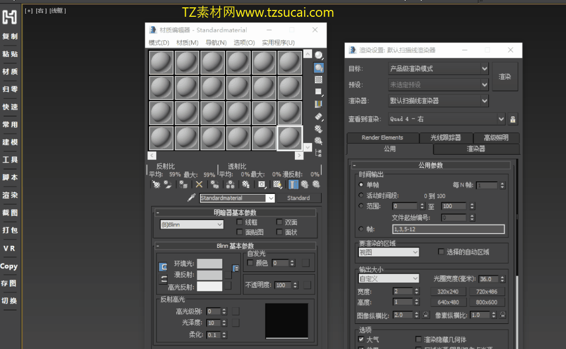Image resolution: width=566 pixels, height=349 pixels.
Task: Open the 预设 preset dropdown
Action: [438, 85]
